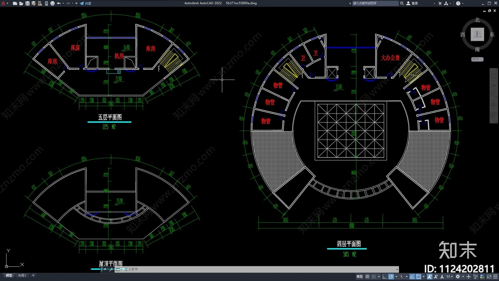Close the command line with the X icon

[x=105, y=269]
